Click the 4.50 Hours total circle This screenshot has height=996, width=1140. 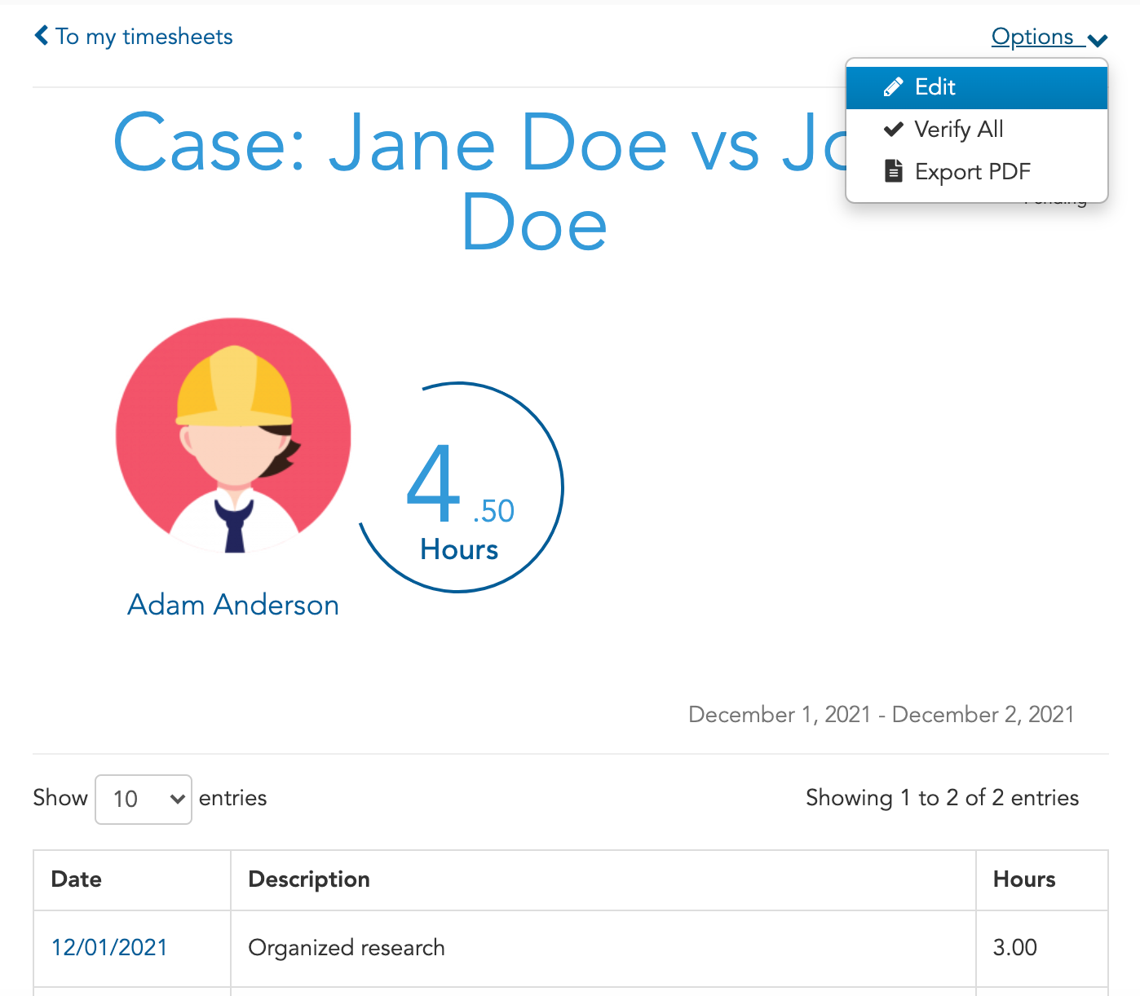pos(461,487)
